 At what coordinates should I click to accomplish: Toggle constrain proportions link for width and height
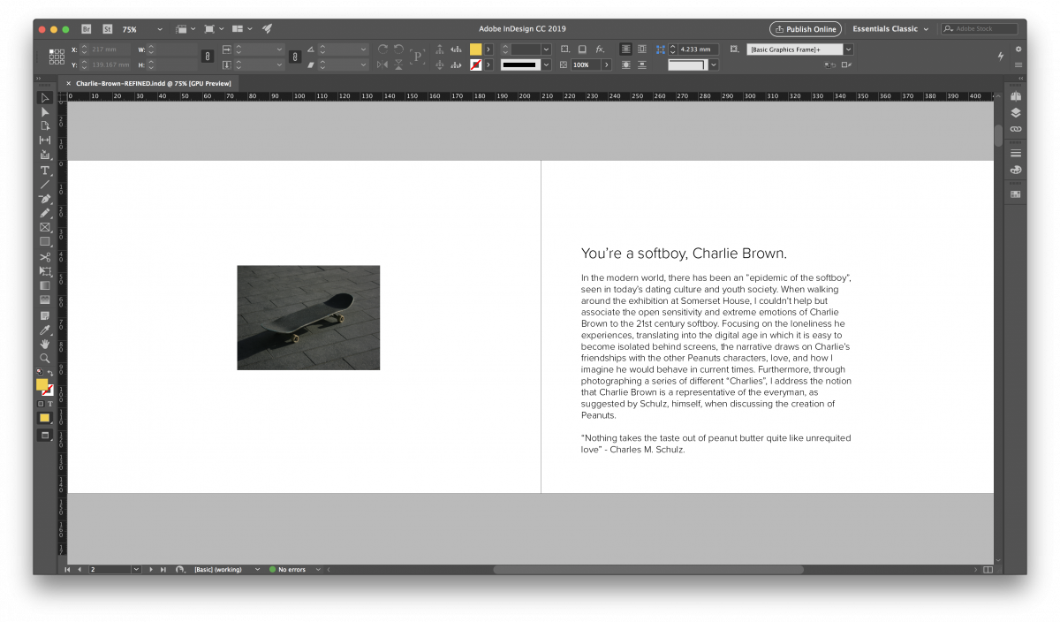click(x=208, y=57)
